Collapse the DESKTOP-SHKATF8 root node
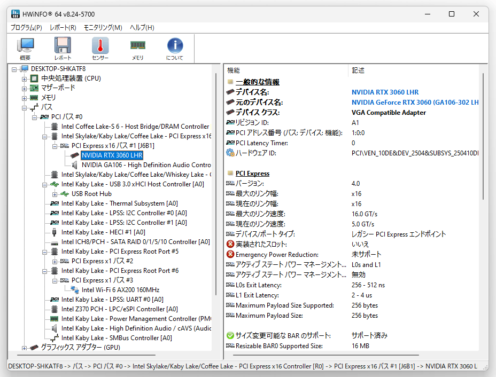Viewport: 496px width, 377px height. pos(14,69)
